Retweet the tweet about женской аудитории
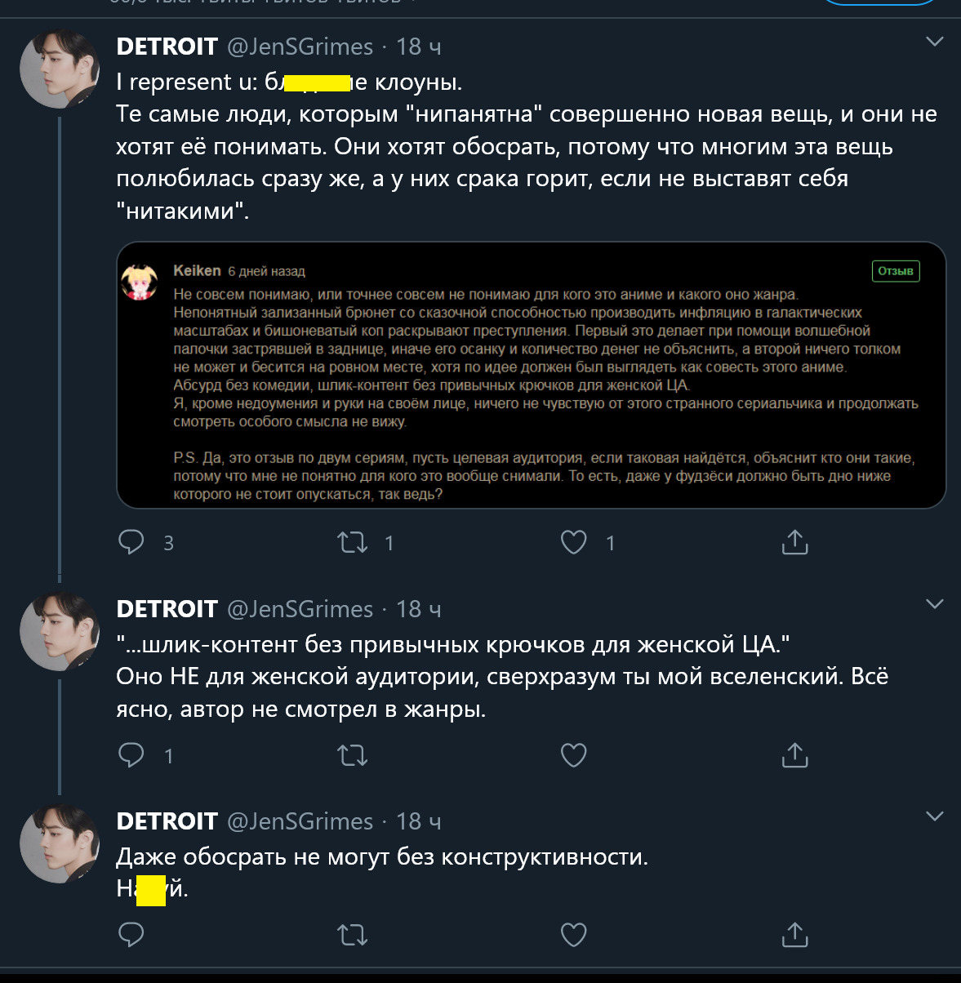Viewport: 961px width, 983px height. pyautogui.click(x=353, y=755)
